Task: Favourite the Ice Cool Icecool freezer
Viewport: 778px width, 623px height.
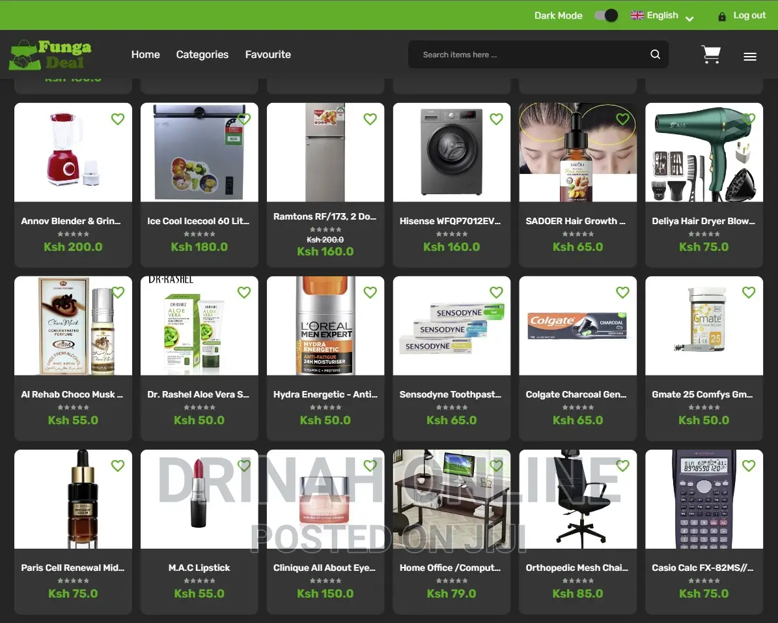Action: [x=243, y=119]
